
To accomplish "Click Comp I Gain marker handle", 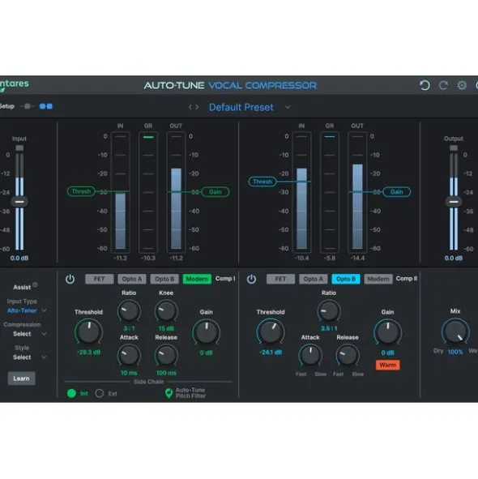I will (x=216, y=192).
